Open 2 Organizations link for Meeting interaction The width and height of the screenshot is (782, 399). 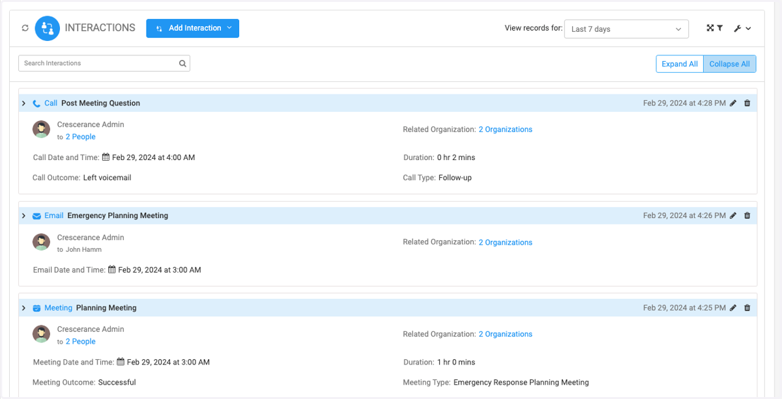[506, 334]
